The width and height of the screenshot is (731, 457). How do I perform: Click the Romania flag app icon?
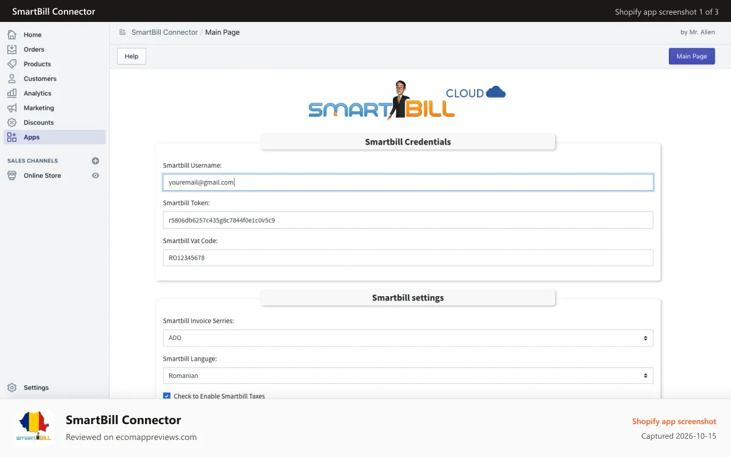[34, 428]
